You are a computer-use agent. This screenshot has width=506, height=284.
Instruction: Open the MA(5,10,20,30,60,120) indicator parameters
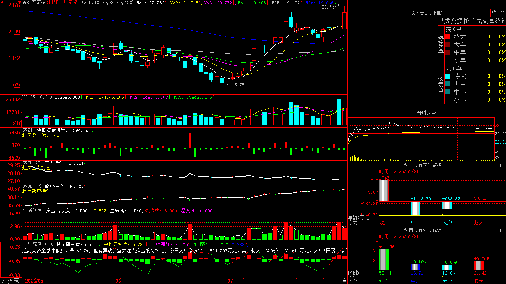108,3
